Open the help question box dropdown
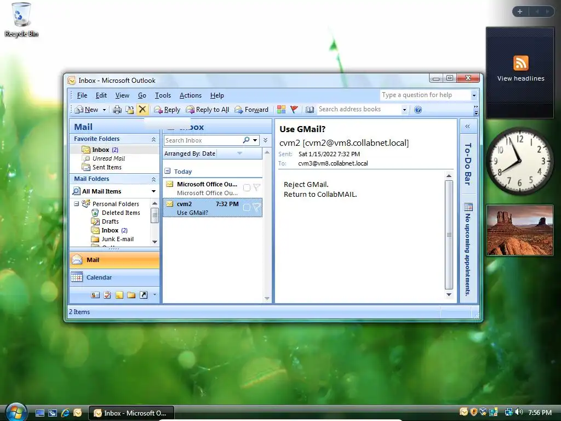Viewport: 561px width, 421px height. pyautogui.click(x=474, y=95)
